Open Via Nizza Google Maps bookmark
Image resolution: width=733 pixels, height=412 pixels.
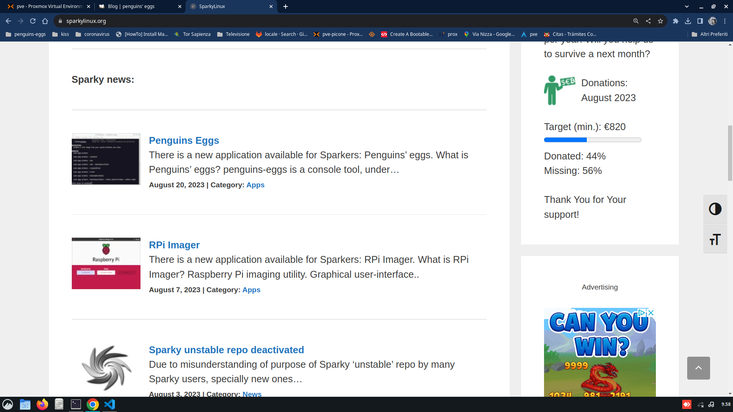tap(489, 34)
